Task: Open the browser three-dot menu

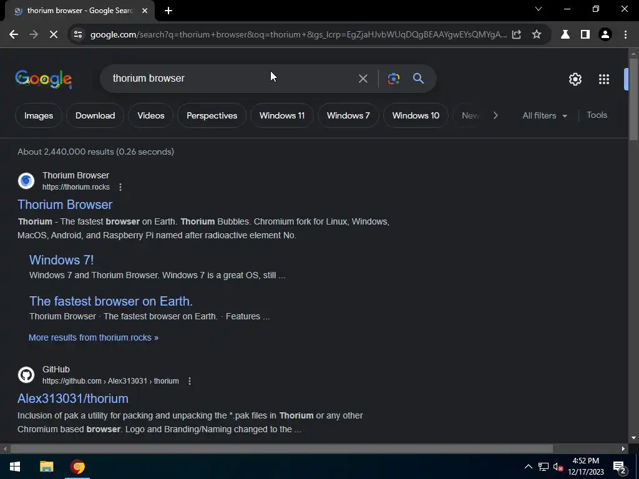Action: click(625, 35)
